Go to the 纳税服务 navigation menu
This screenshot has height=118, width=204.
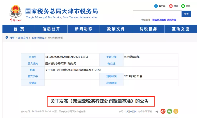148,29
